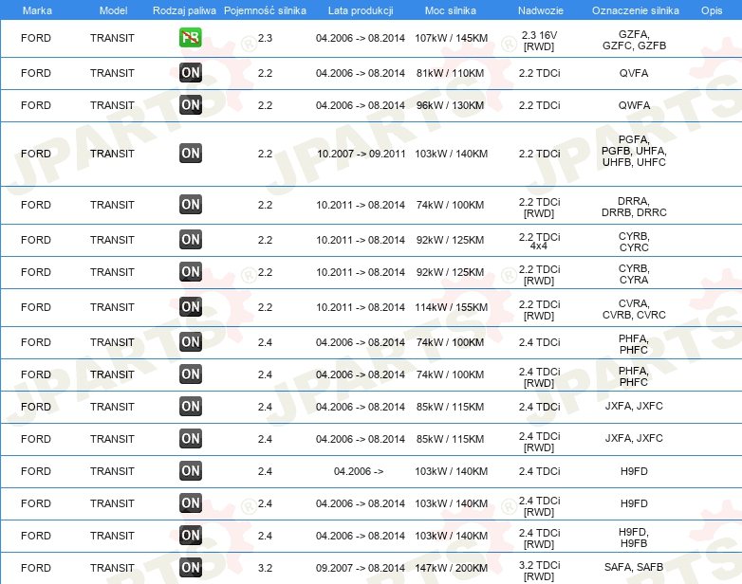Image resolution: width=742 pixels, height=584 pixels.
Task: Click the 10.2007 -> 09.2011 production years
Action: [x=362, y=154]
